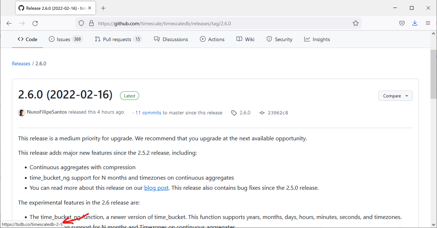The image size is (437, 228).
Task: Open the Insights tab
Action: (317, 39)
